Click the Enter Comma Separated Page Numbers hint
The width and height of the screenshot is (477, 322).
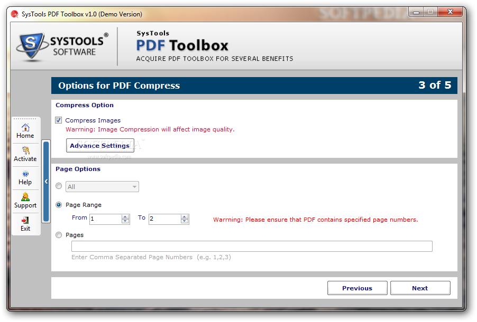point(151,257)
